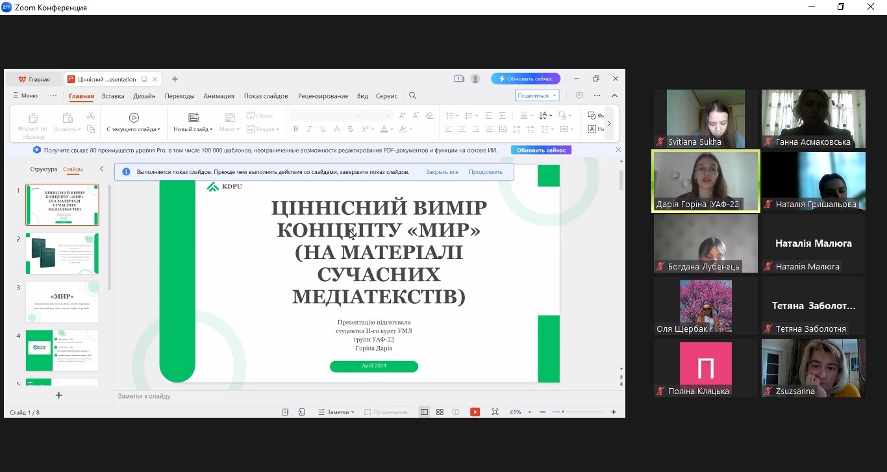Switch to Главная home tab of WPS
Viewport: 887px width, 472px height.
coord(34,79)
